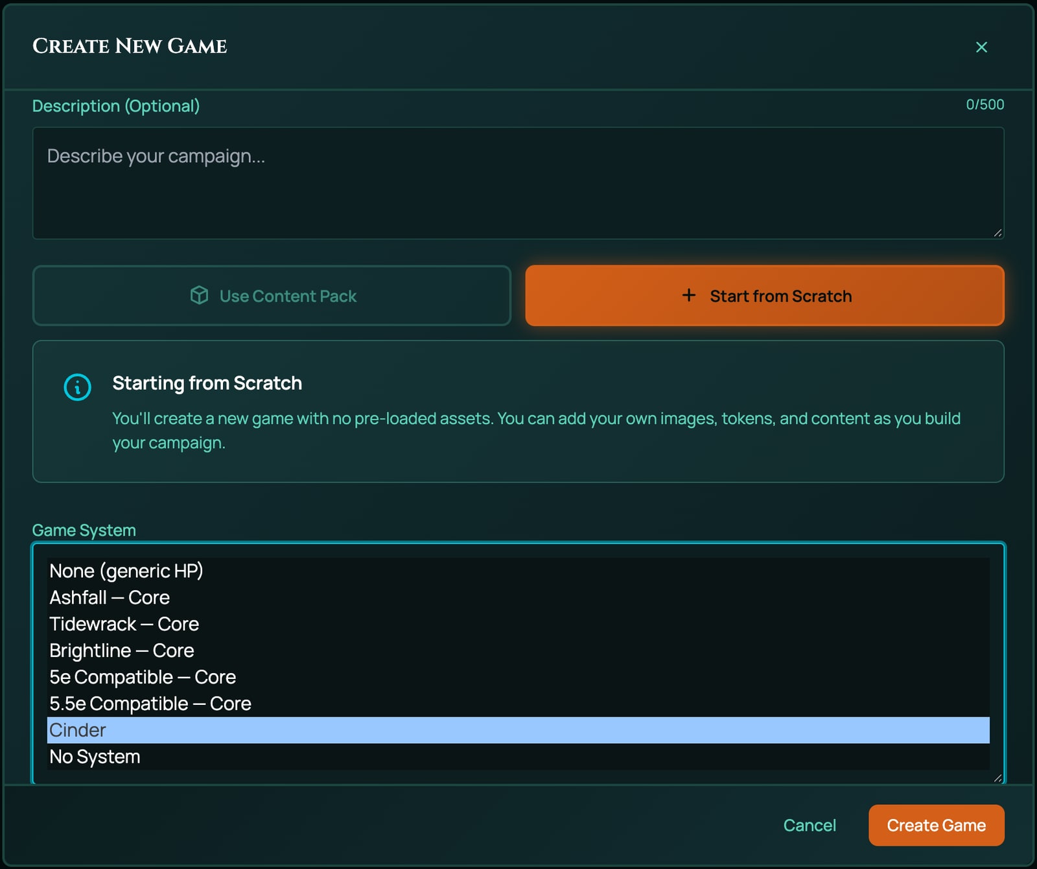Select 5e Compatible — Core game system
1037x869 pixels.
518,677
